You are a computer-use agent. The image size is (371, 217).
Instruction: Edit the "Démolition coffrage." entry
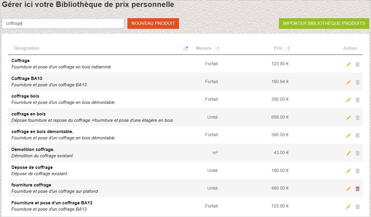[x=348, y=153]
